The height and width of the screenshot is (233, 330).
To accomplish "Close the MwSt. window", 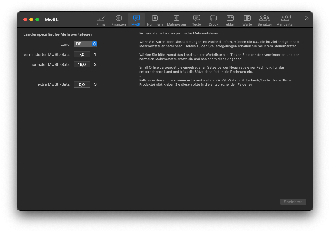I will coord(25,20).
